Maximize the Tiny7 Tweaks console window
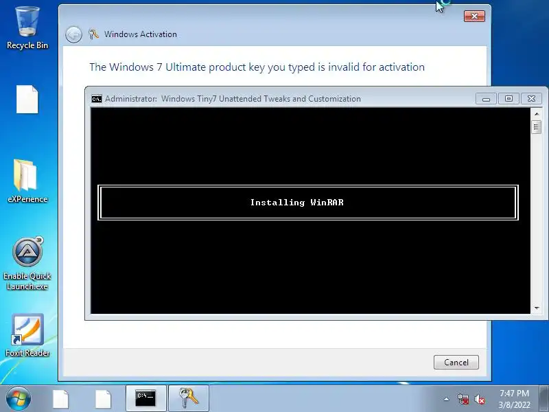Image resolution: width=549 pixels, height=412 pixels. (509, 99)
